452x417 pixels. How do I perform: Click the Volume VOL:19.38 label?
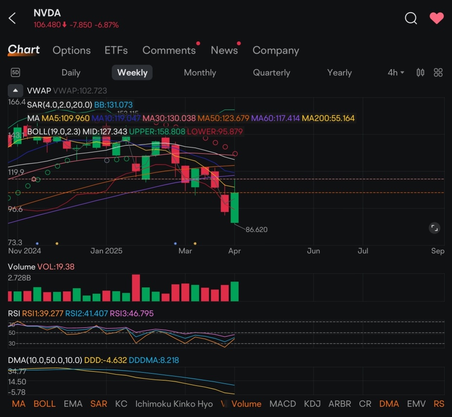coord(41,266)
